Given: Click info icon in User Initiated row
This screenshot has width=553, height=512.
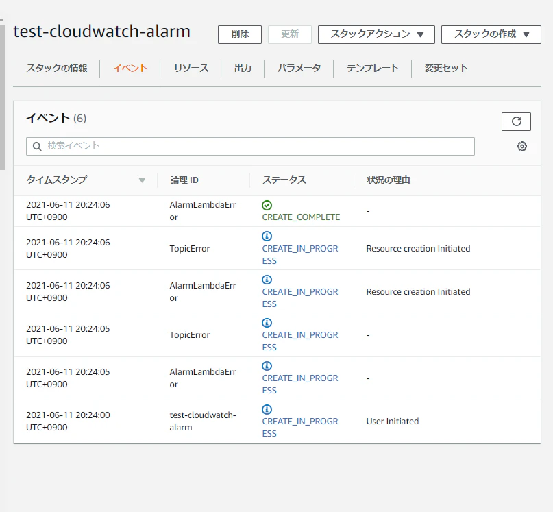Looking at the screenshot, I should (267, 409).
